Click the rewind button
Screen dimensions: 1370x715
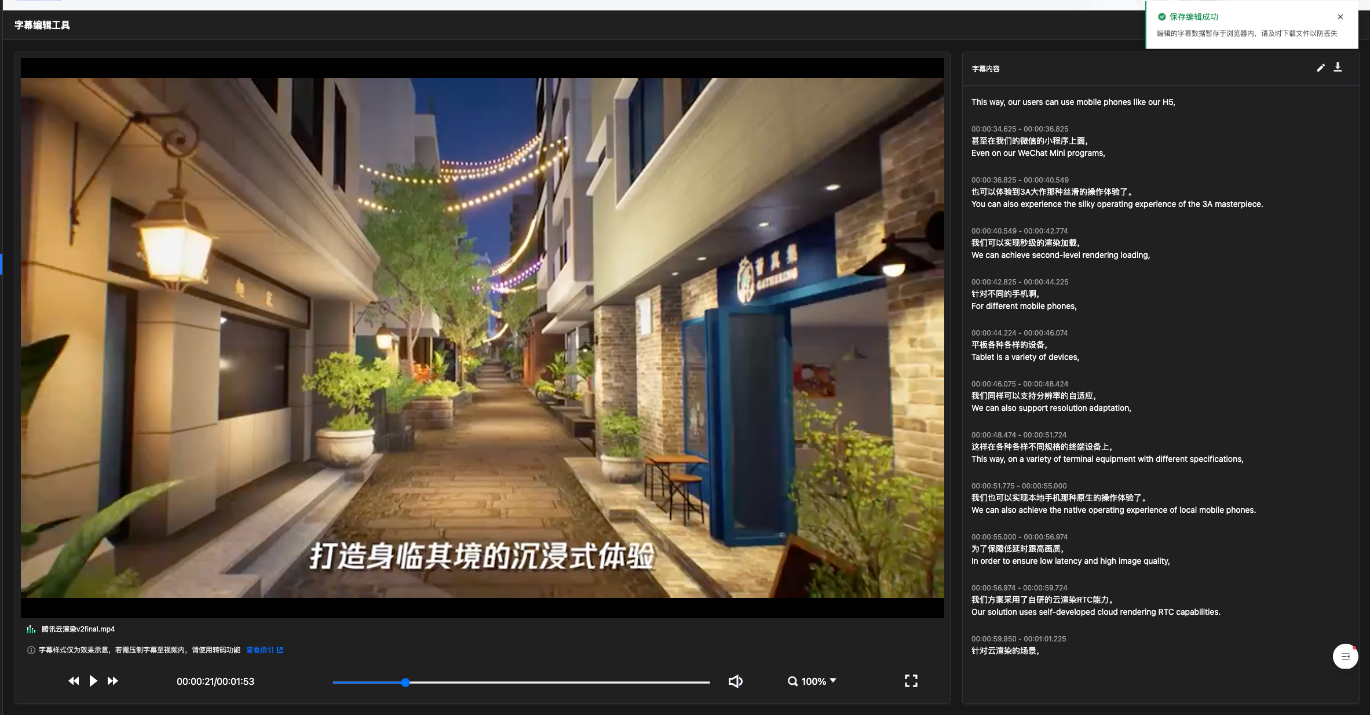[x=74, y=681]
